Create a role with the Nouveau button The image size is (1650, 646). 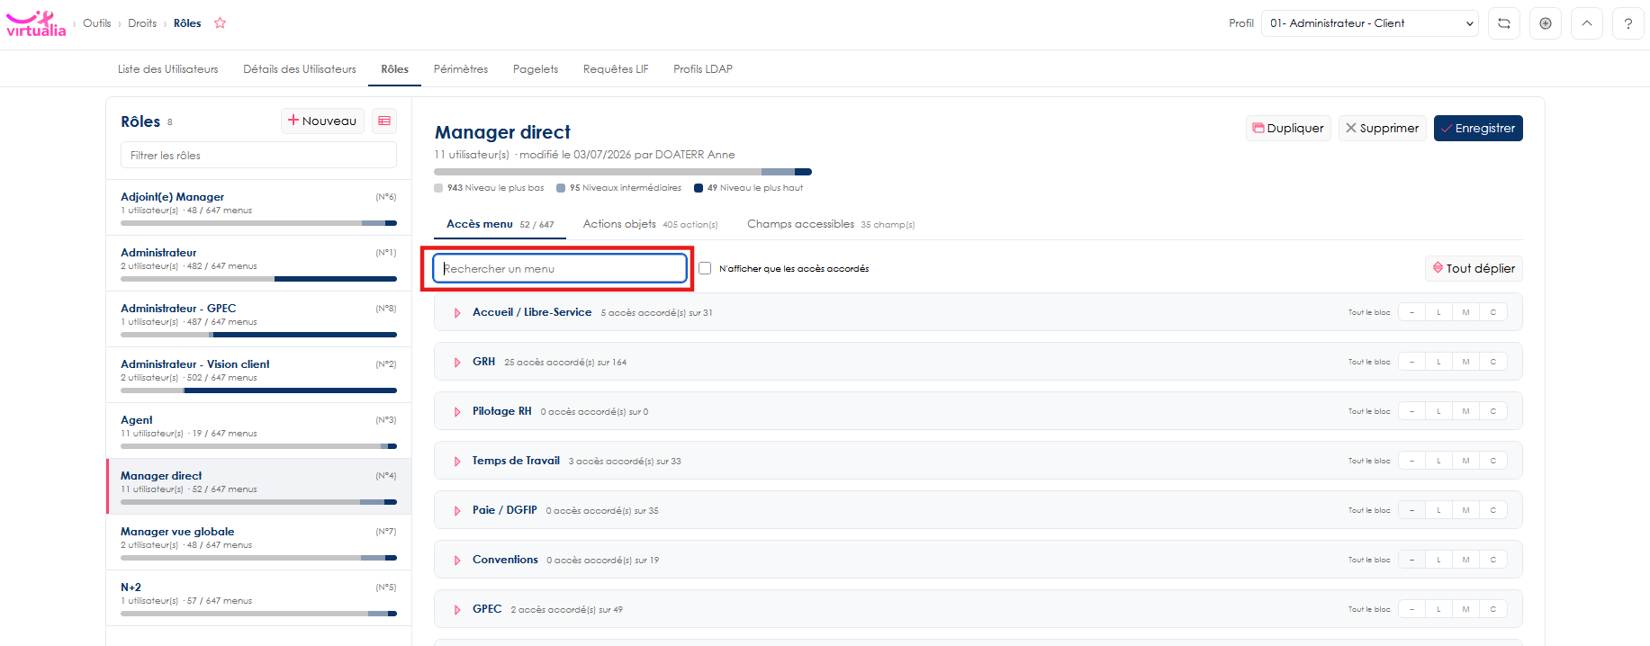(322, 121)
